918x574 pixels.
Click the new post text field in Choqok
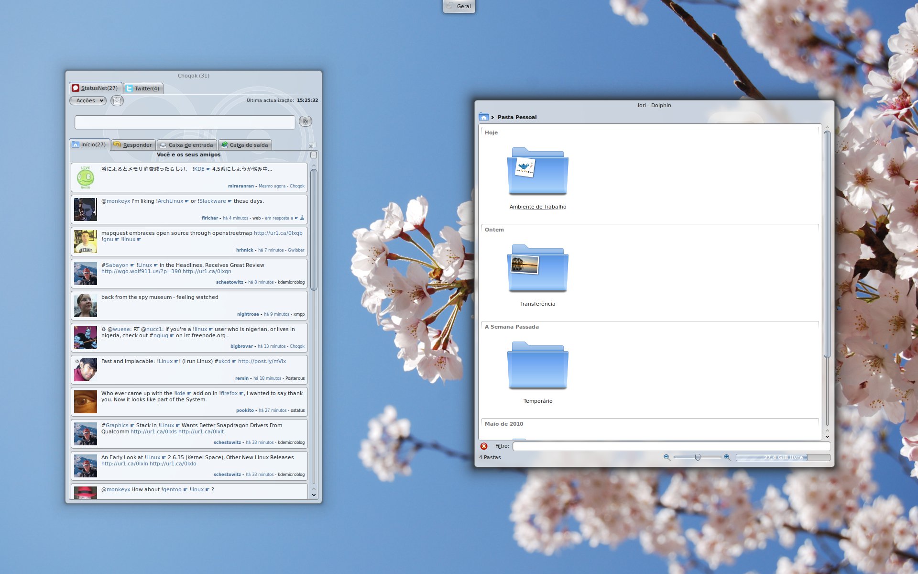(185, 122)
